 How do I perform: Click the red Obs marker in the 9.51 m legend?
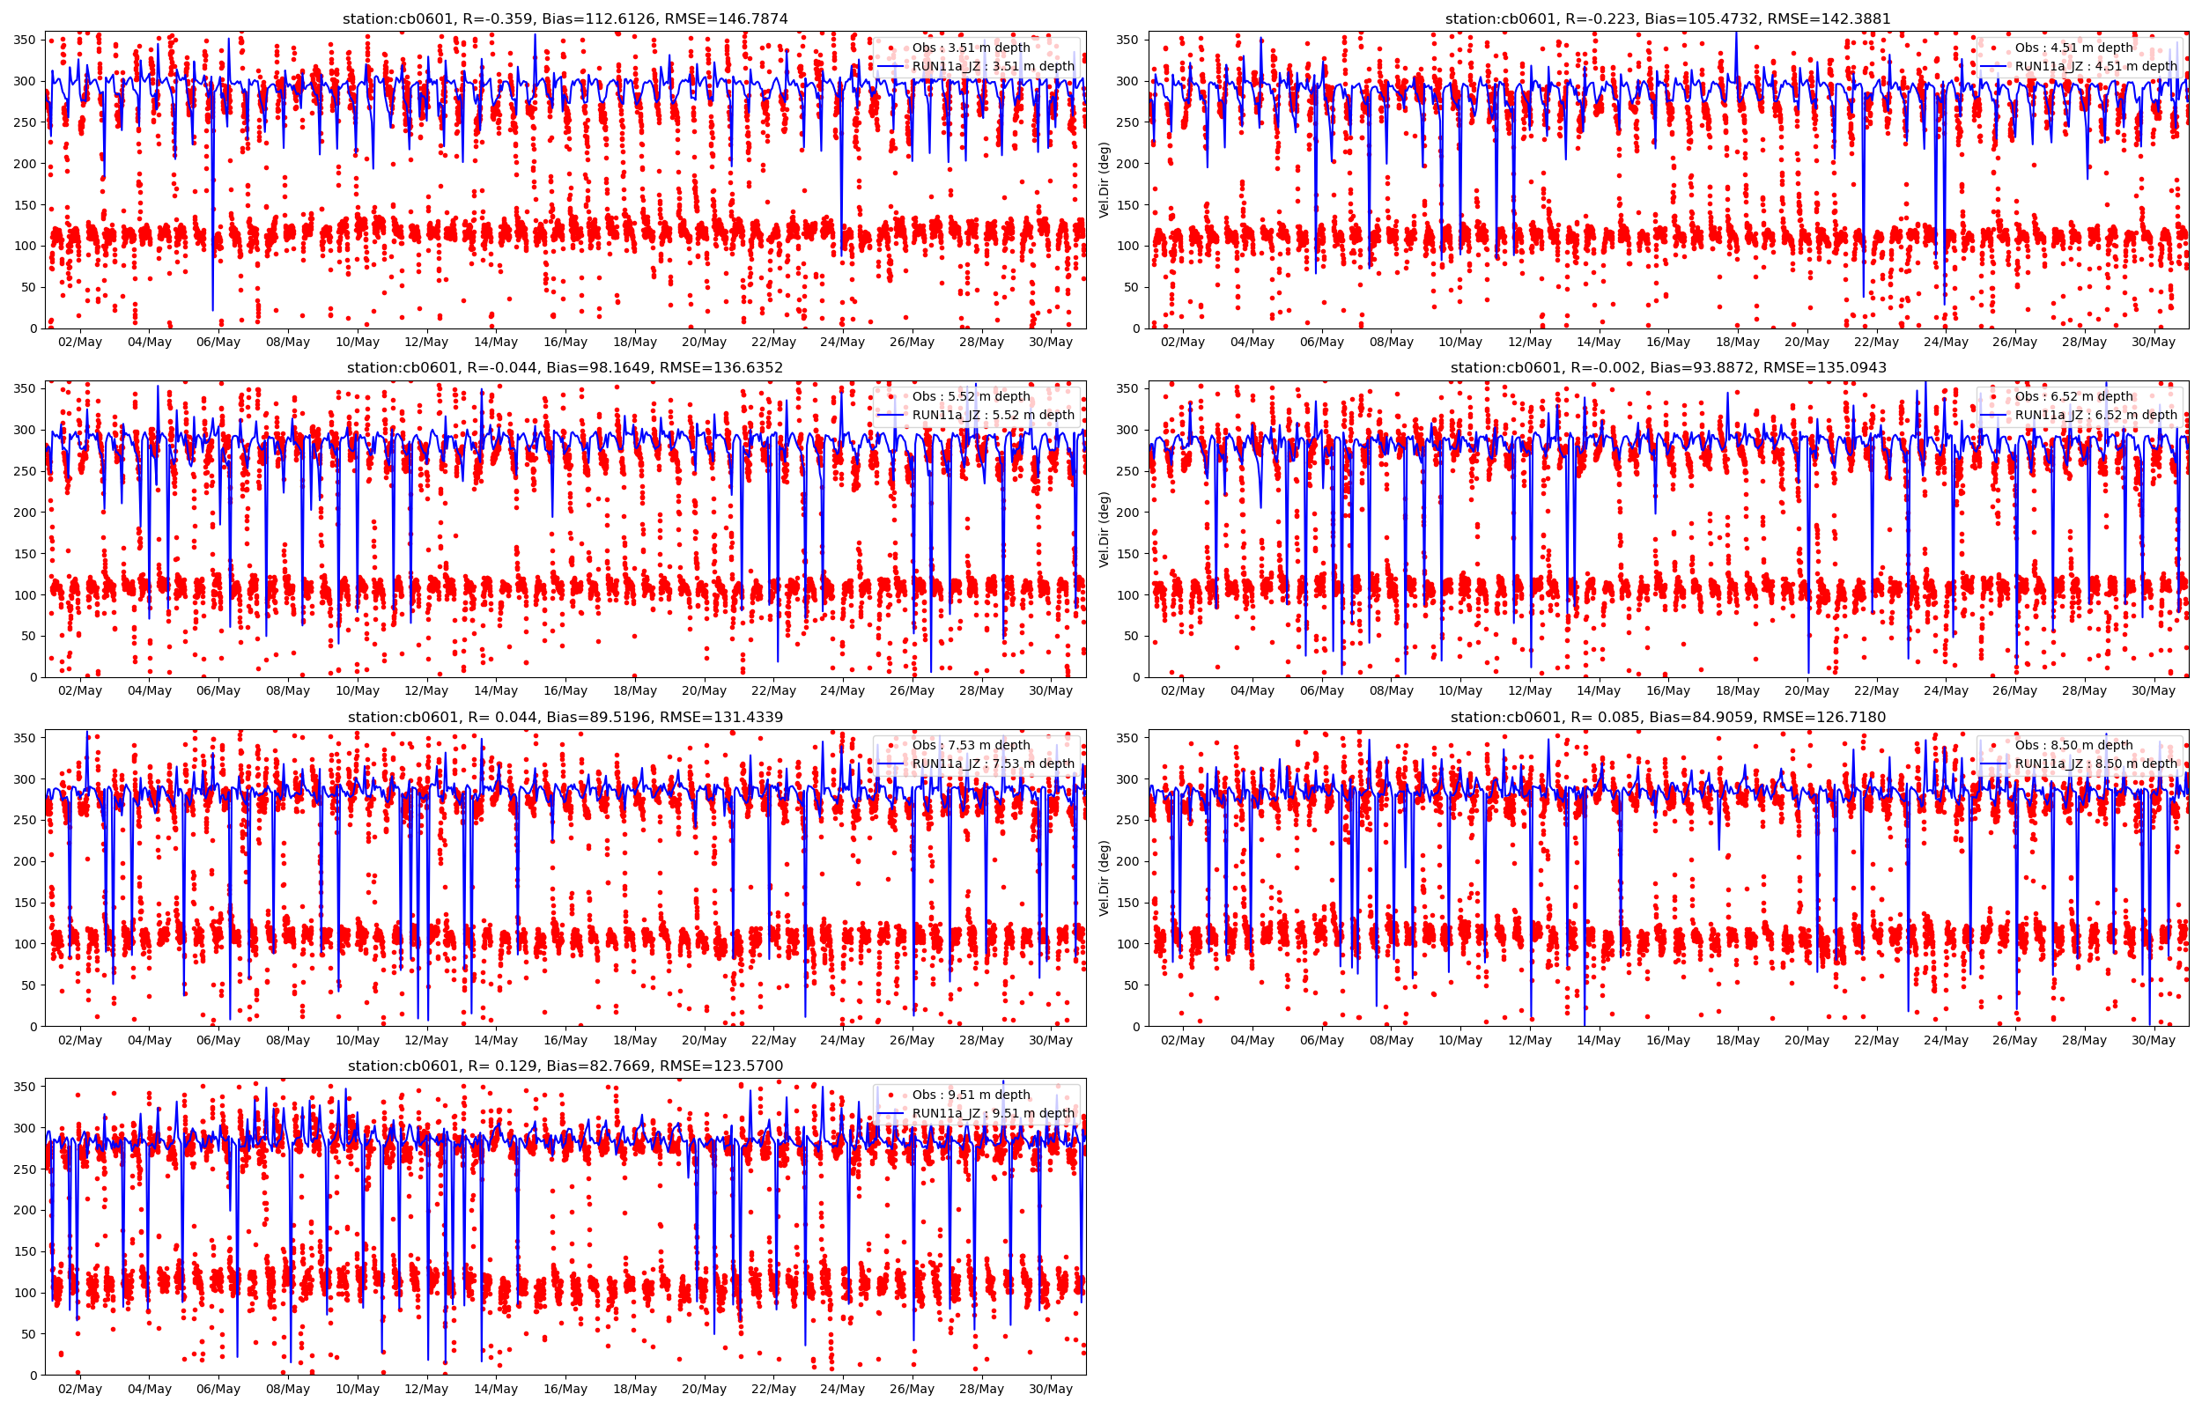pos(891,1095)
